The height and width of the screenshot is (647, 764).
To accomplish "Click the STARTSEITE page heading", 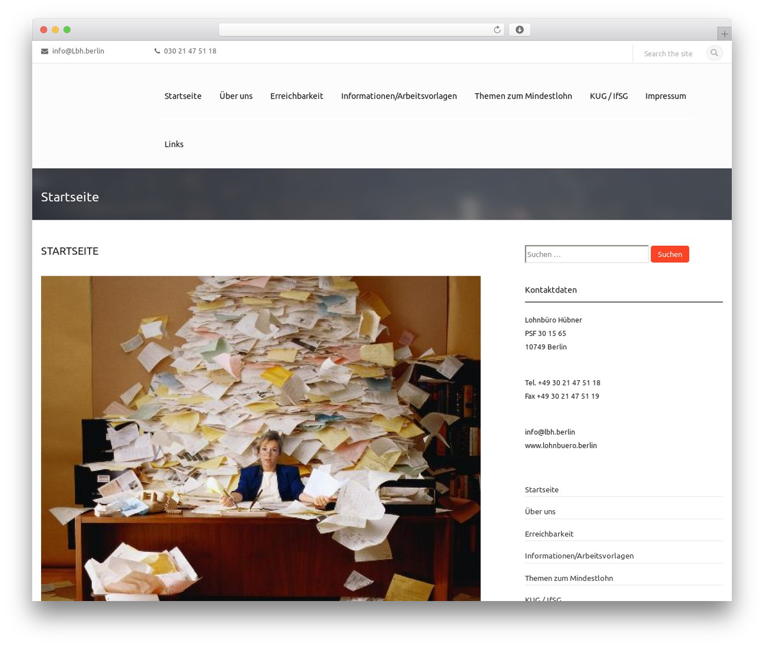I will pos(70,251).
